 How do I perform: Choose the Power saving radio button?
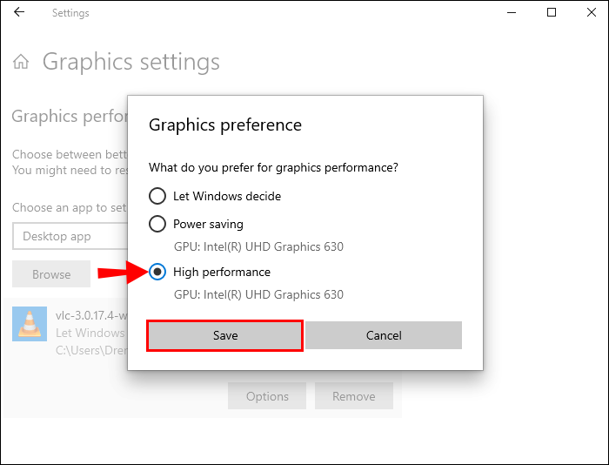coord(157,224)
